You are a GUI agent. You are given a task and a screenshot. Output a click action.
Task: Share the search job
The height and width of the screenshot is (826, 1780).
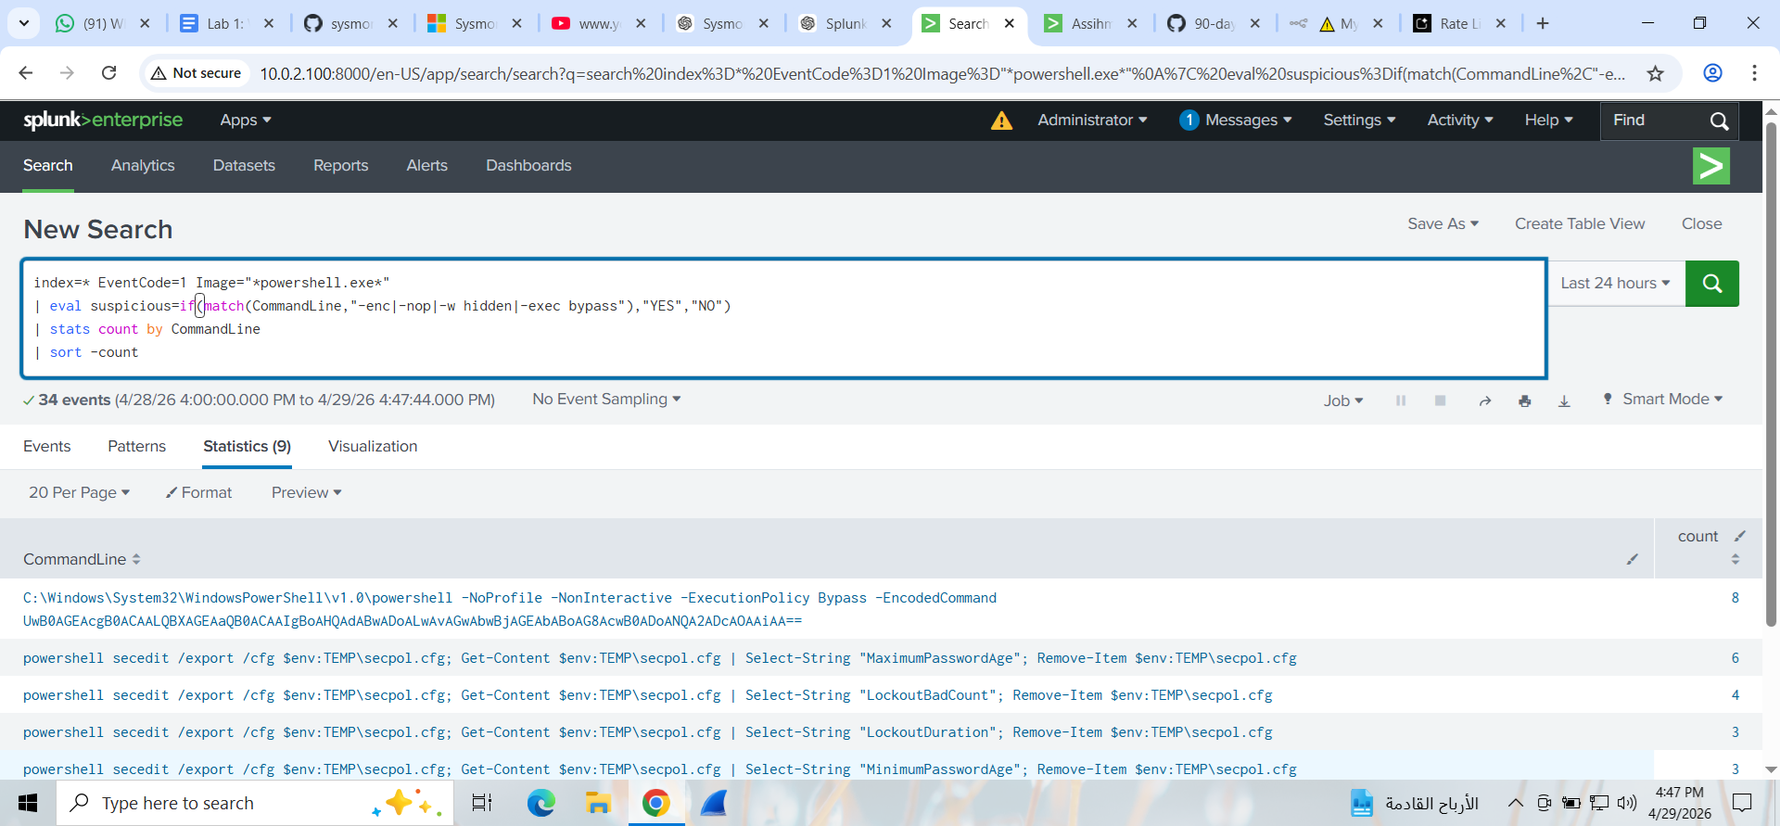[1485, 400]
